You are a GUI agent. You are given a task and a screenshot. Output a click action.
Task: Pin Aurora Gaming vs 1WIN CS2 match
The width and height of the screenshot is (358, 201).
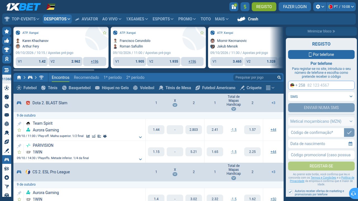(x=19, y=193)
